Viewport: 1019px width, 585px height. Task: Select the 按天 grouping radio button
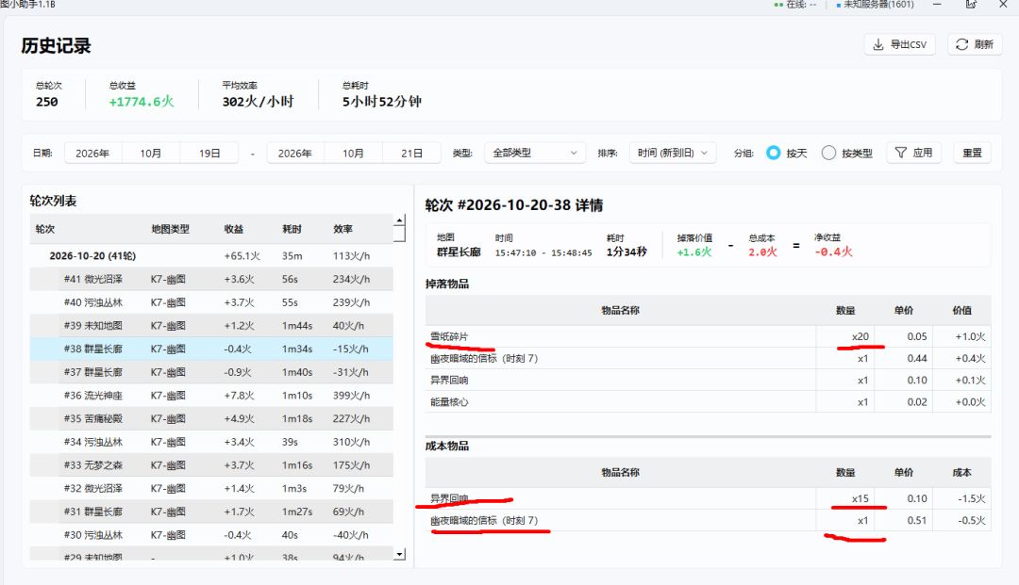coord(774,153)
